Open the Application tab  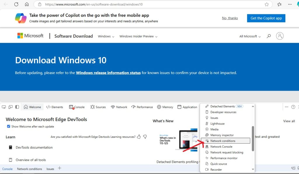[x=187, y=107]
